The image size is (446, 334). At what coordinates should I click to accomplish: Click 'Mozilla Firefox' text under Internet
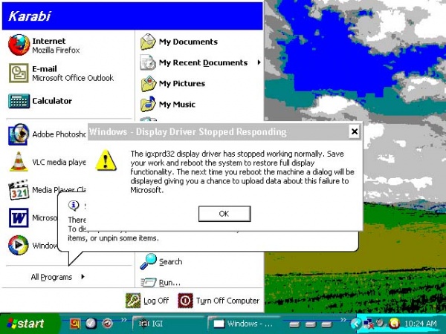(x=56, y=50)
